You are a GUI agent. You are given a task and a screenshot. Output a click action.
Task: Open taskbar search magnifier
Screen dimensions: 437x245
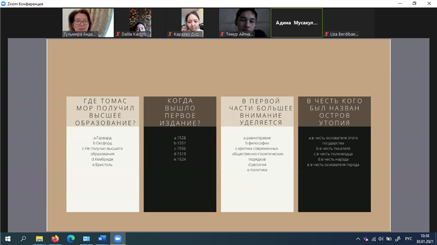[24, 239]
